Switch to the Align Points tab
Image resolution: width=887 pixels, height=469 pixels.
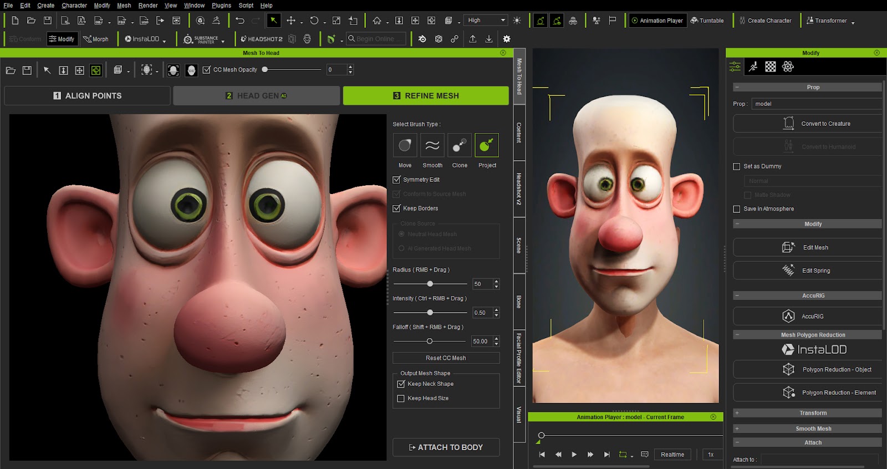click(87, 95)
